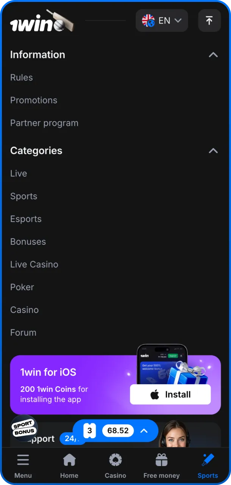This screenshot has height=485, width=231.
Task: Open the Casino chip icon
Action: pyautogui.click(x=115, y=460)
